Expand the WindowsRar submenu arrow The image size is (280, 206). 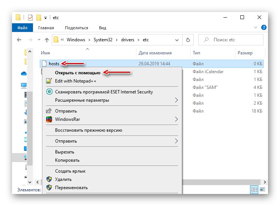click(176, 119)
